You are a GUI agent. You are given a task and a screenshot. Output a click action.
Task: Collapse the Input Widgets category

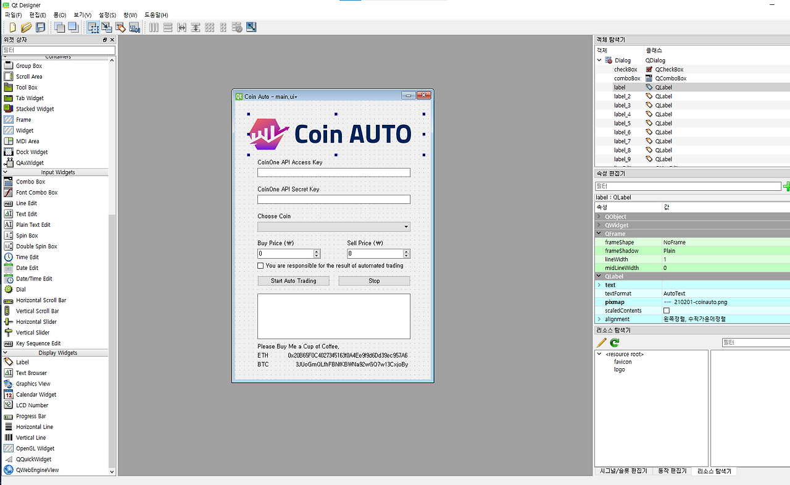tap(6, 172)
